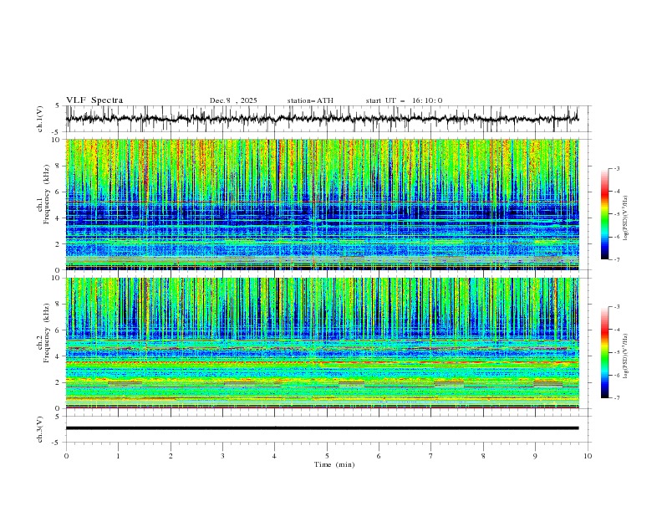Click the "3" tick on the time axis
This screenshot has width=662, height=512.
[x=223, y=456]
